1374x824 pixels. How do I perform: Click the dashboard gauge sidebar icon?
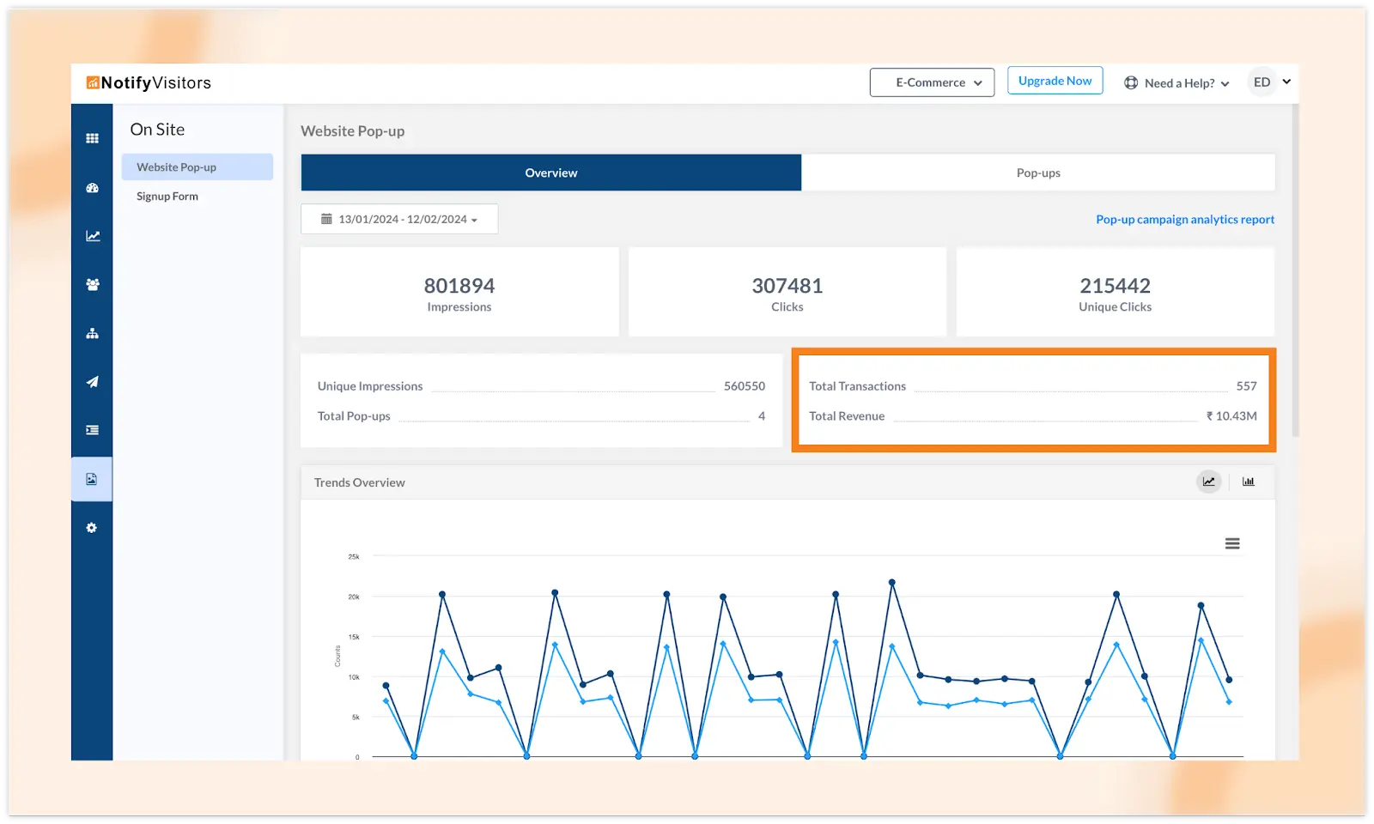pyautogui.click(x=92, y=188)
